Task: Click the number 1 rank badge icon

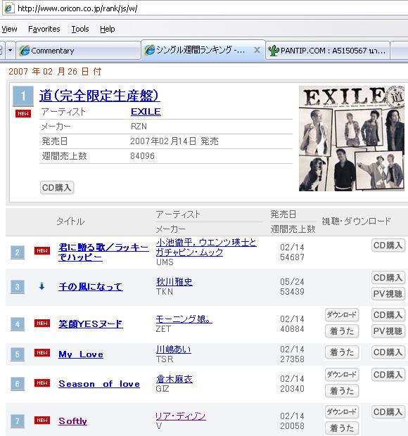Action: pos(23,96)
